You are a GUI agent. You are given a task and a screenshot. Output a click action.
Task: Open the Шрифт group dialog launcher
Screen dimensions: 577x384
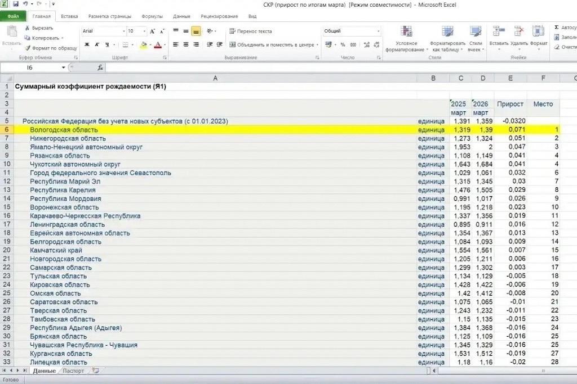165,58
